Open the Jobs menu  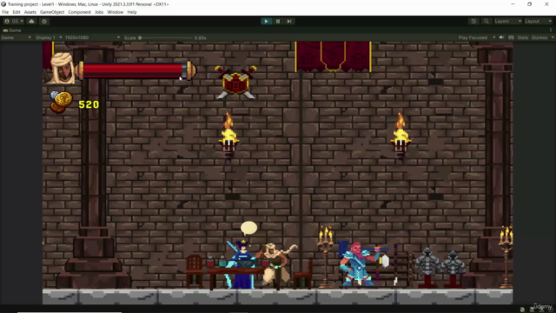pos(99,12)
